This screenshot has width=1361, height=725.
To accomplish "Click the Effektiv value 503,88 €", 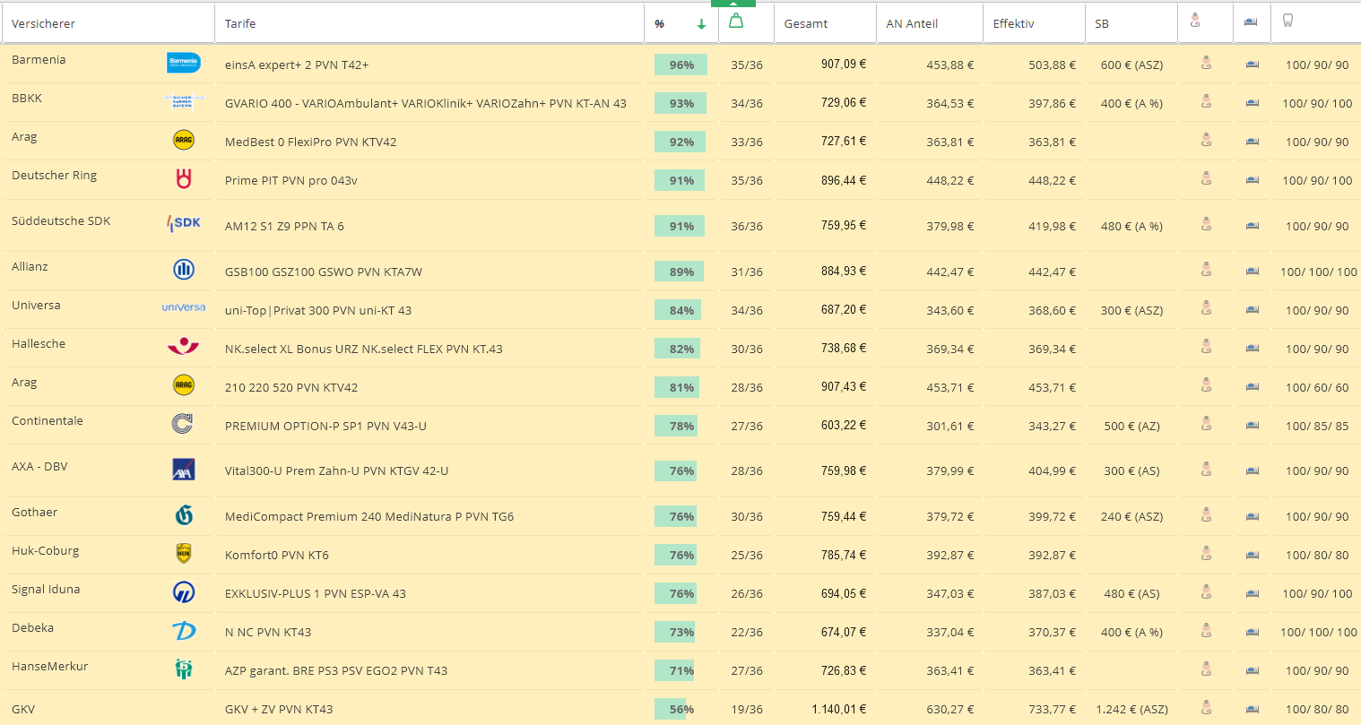I will 1053,65.
